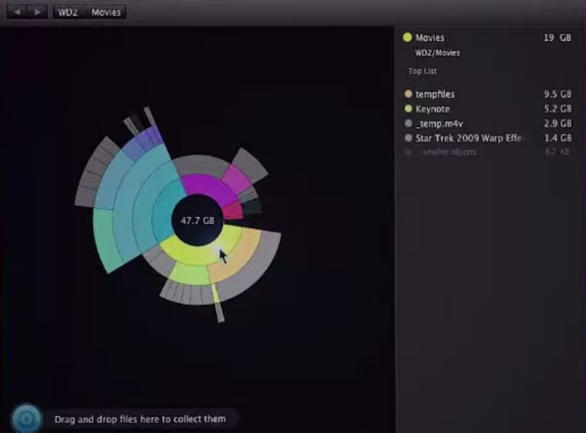Image resolution: width=586 pixels, height=433 pixels.
Task: Click the green dot beside Keynote
Action: (x=408, y=109)
